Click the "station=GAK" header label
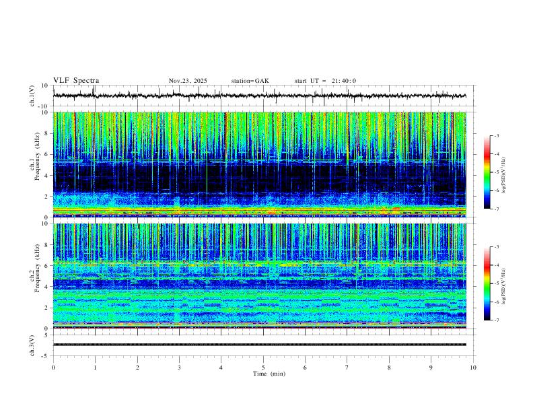Viewport: 533px width, 412px height. (250, 81)
